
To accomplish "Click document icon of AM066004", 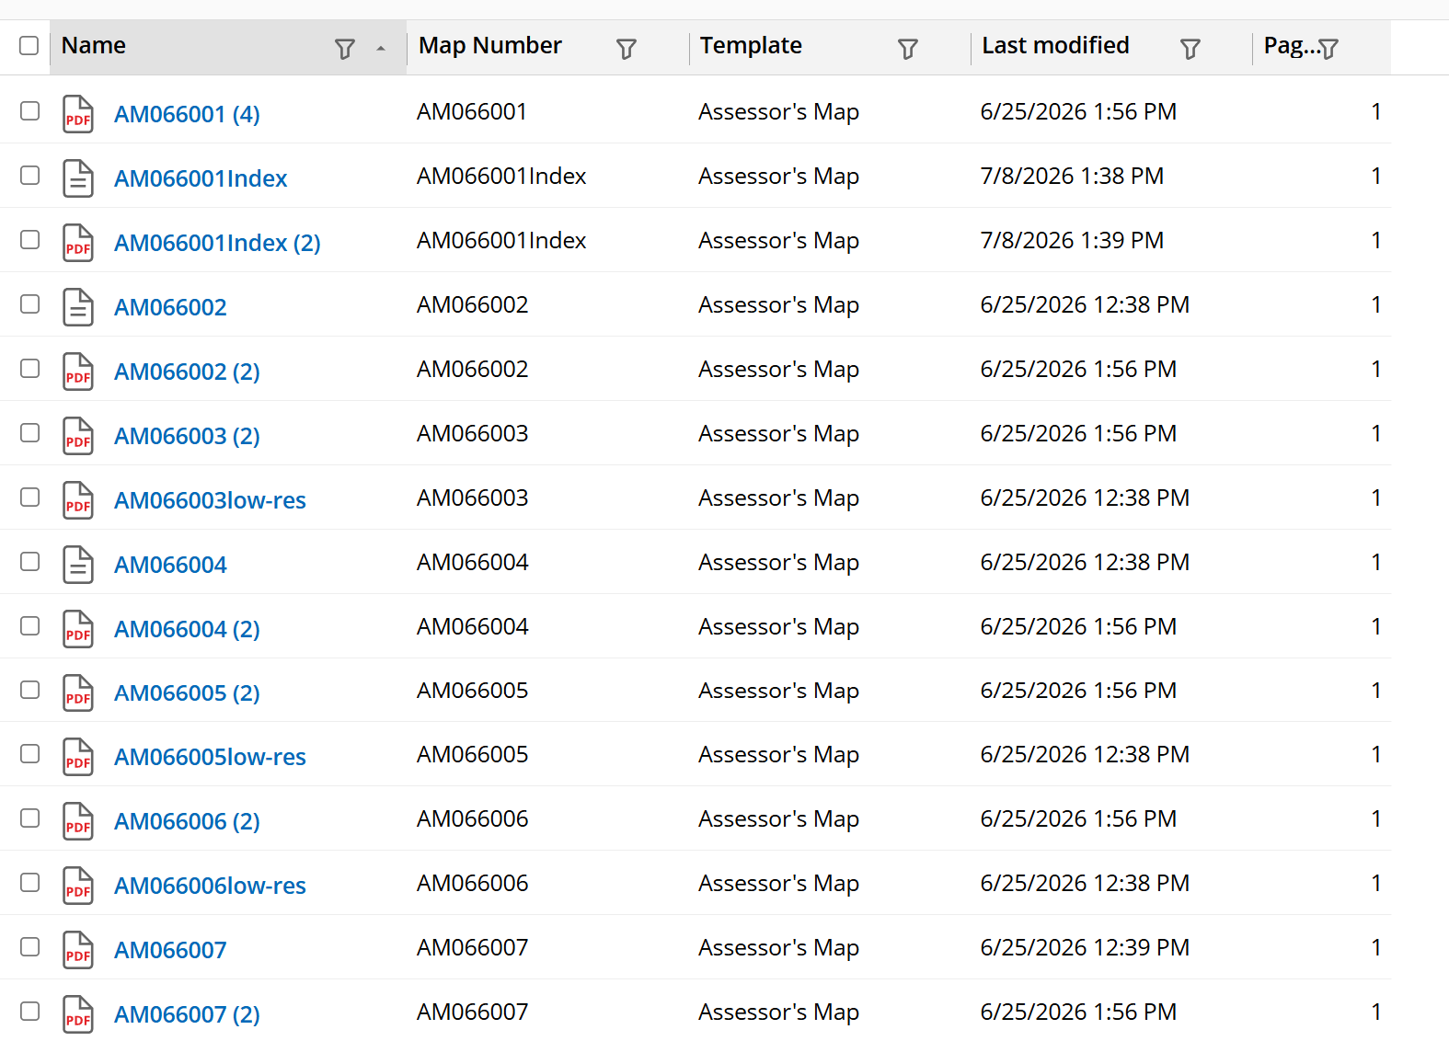I will tap(78, 565).
